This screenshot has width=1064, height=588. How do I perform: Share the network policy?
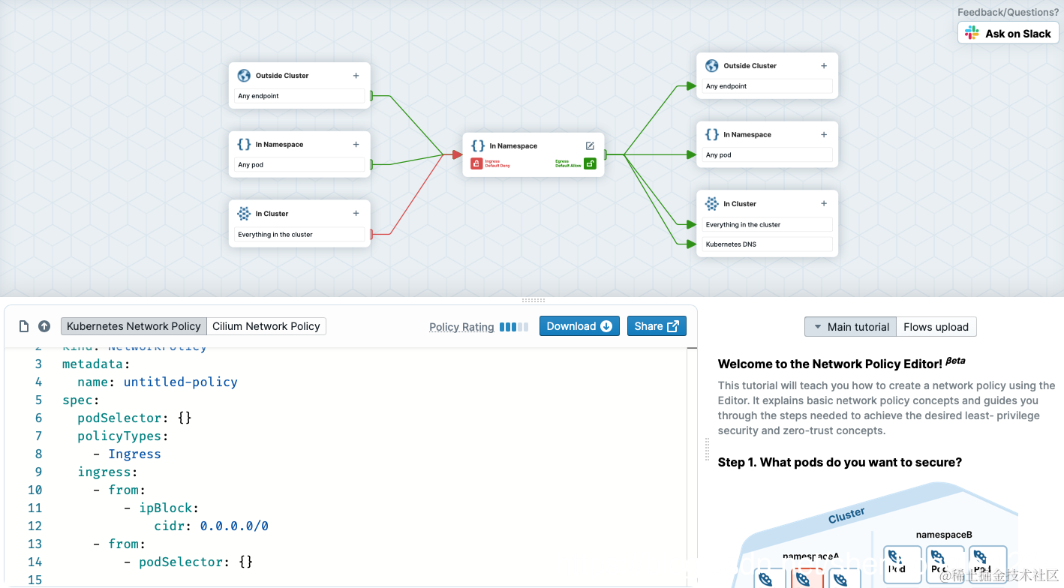[x=657, y=326]
